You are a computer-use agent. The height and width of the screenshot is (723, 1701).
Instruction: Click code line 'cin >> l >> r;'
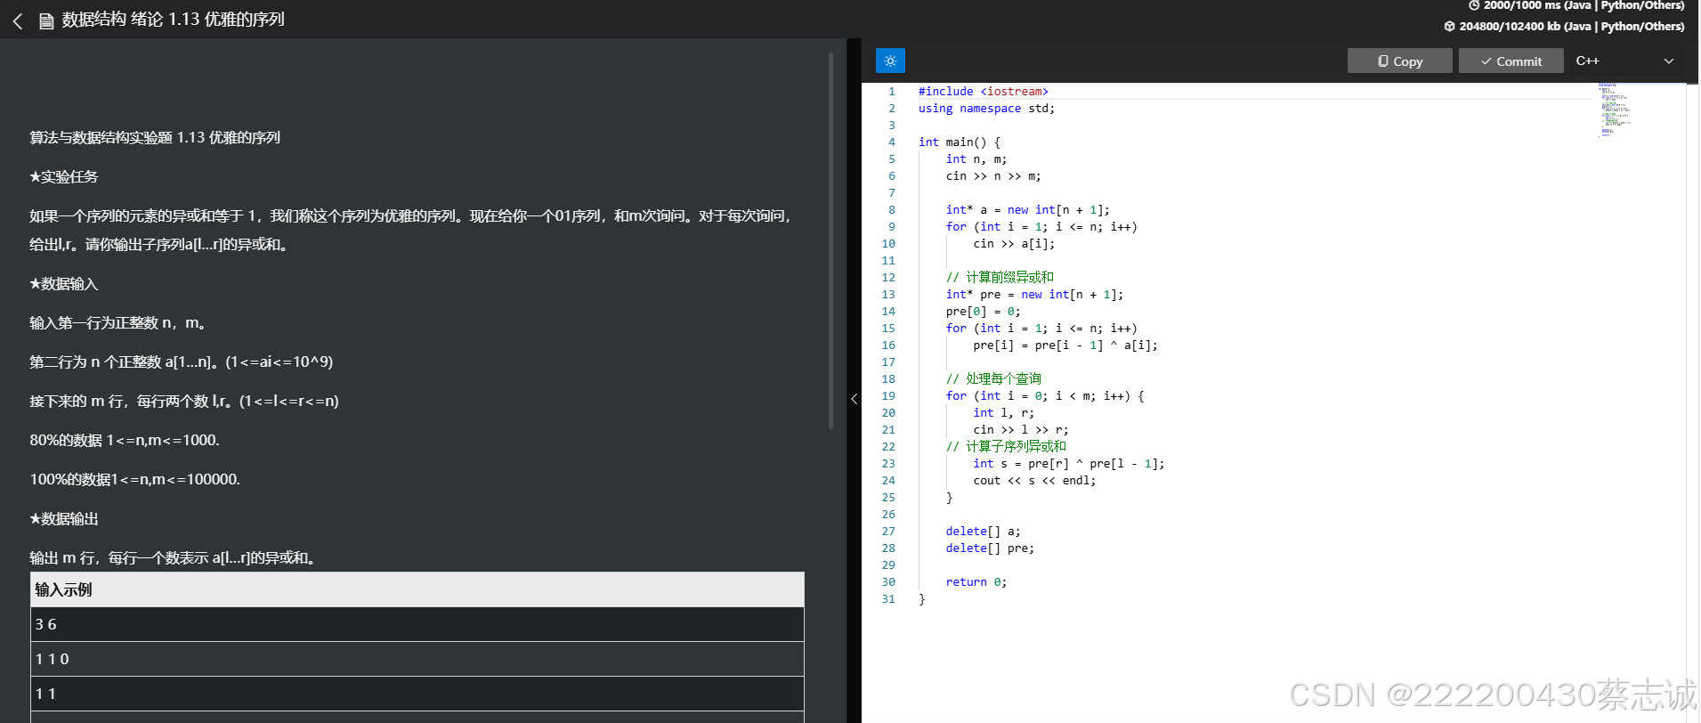(1021, 429)
